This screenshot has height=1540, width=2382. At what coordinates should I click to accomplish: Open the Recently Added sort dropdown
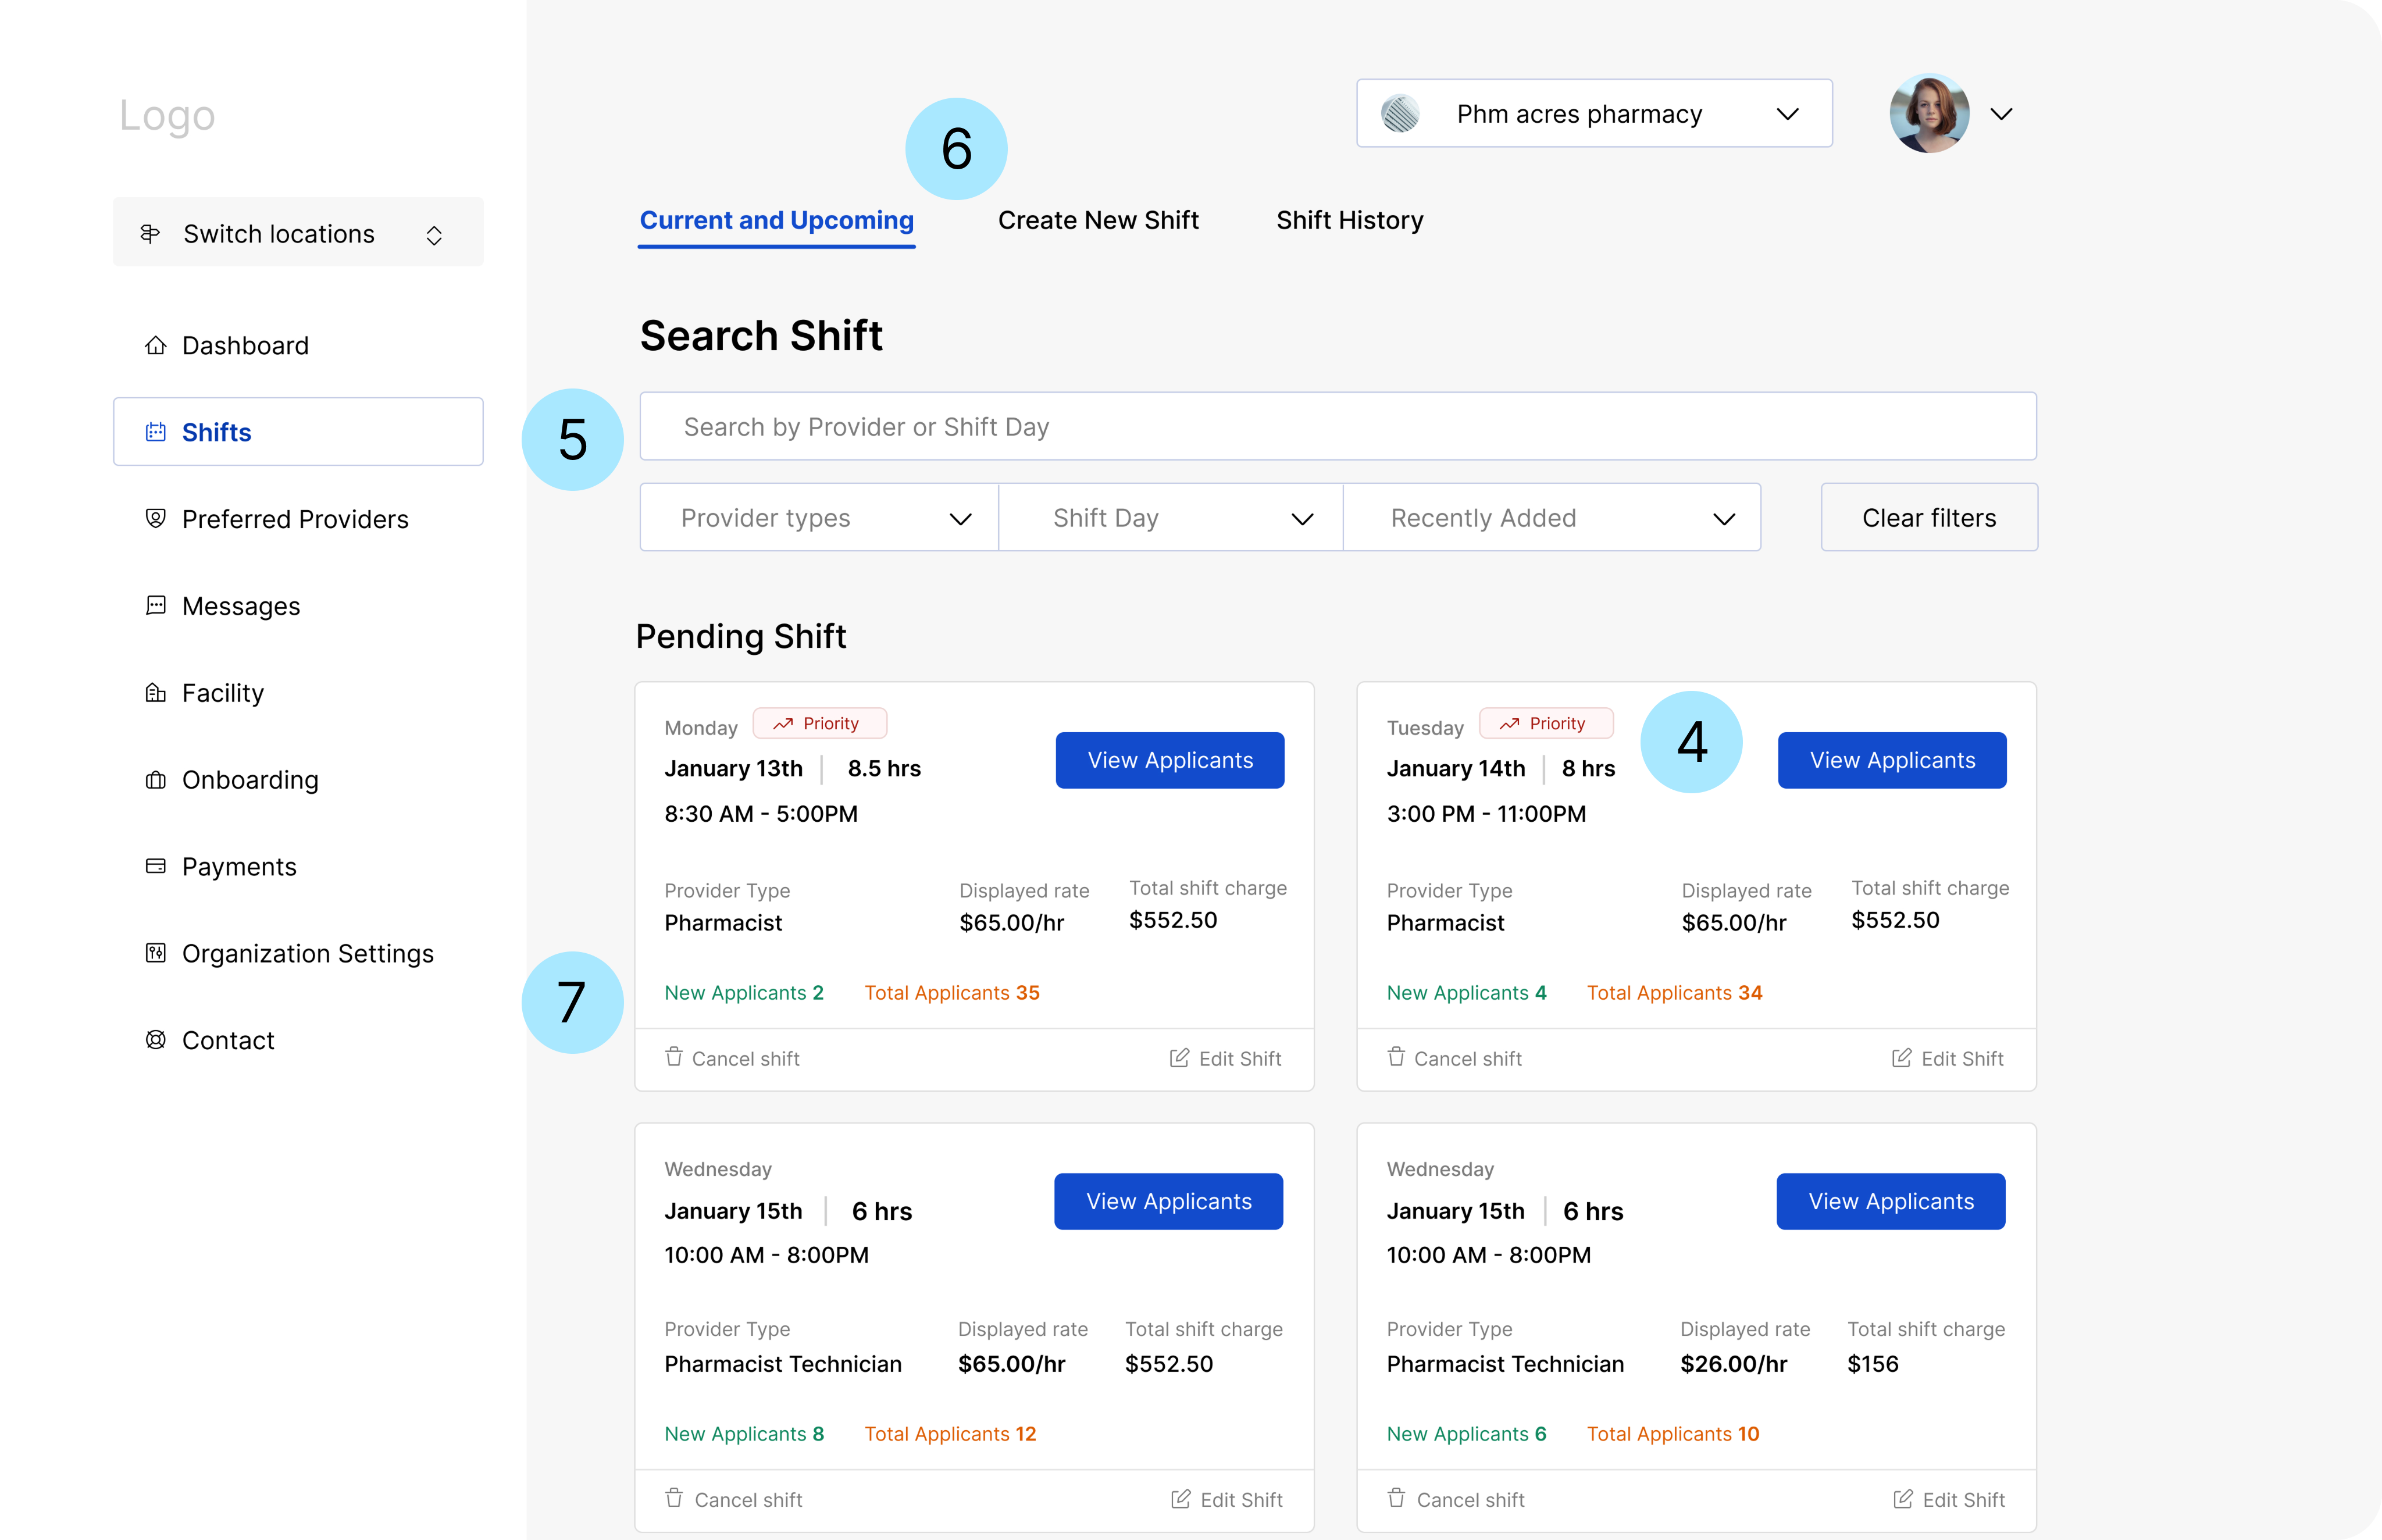click(x=1551, y=517)
